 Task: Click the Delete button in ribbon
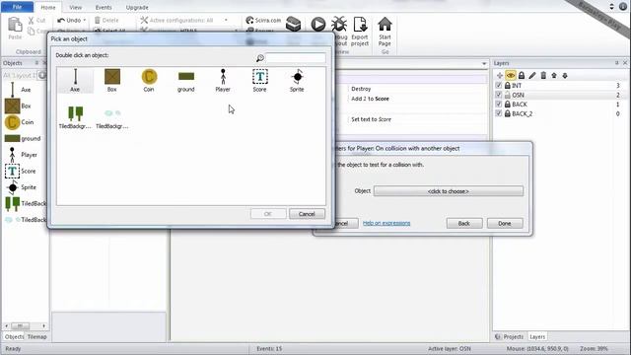coord(106,20)
